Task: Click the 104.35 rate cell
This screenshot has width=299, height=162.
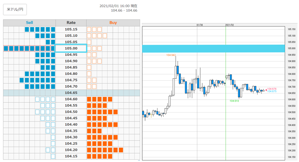Action: [x=71, y=131]
